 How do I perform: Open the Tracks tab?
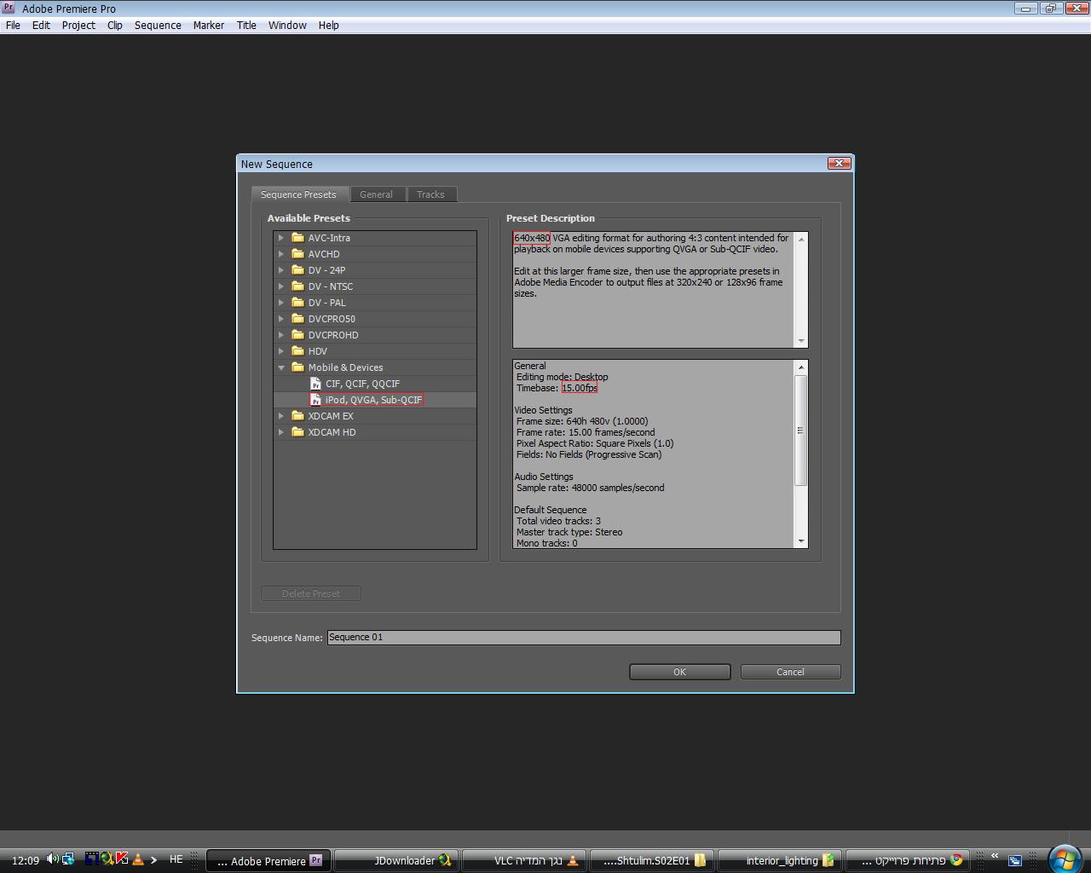click(430, 194)
